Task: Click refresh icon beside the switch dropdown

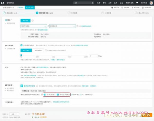Action: (x=76, y=26)
